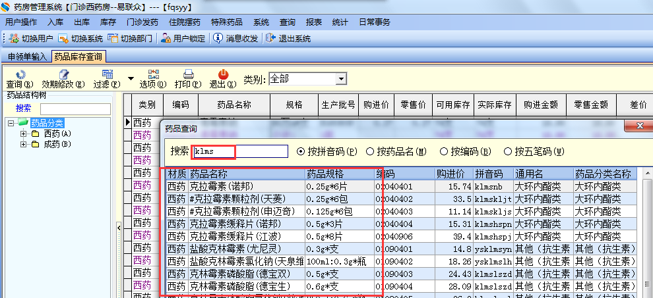This screenshot has width=653, height=298.
Task: Click the 通用名 column header
Action: 544,174
